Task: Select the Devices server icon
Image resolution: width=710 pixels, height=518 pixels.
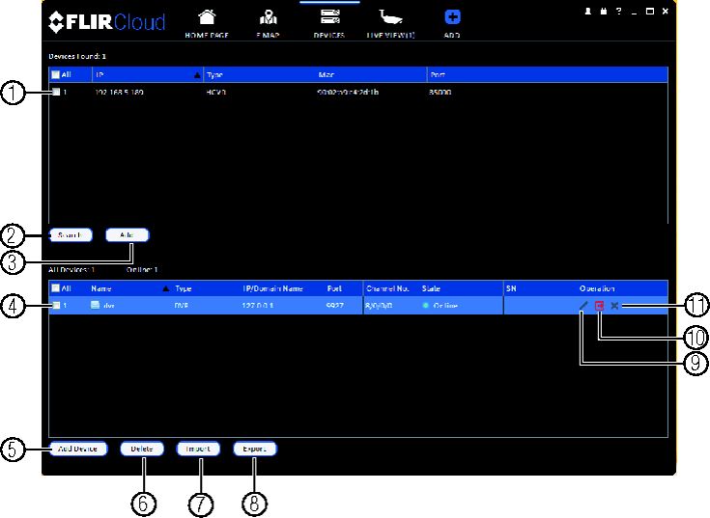Action: (330, 17)
